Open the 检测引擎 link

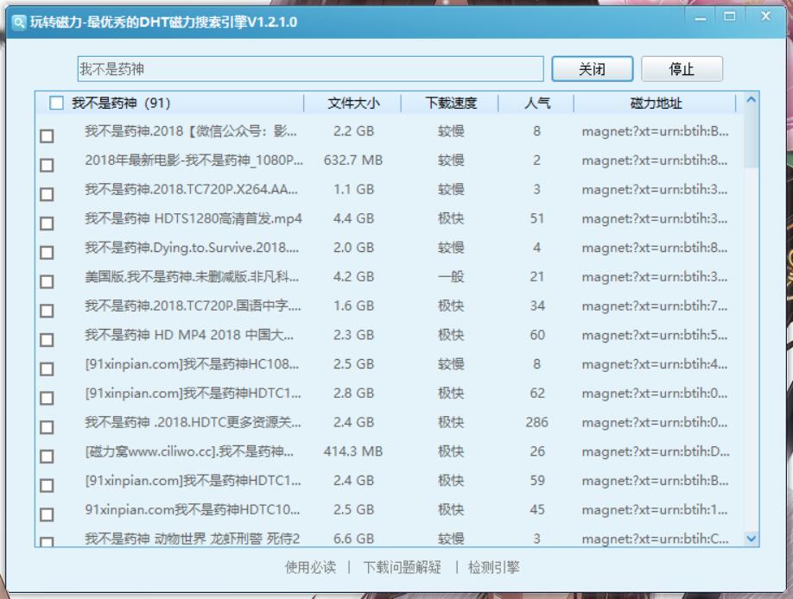493,567
